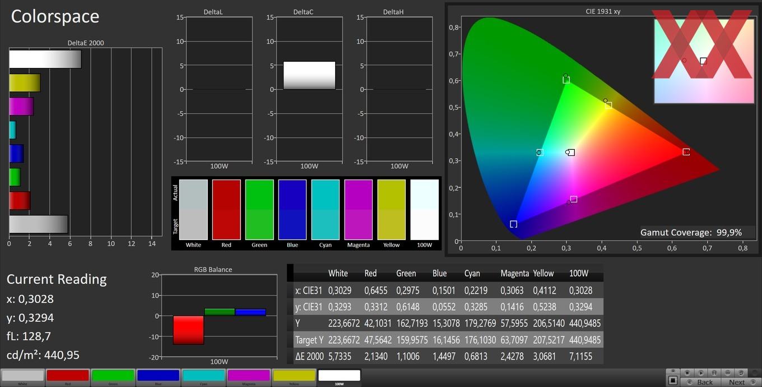Click the red bar in RGB Balance chart
762x387 pixels.
(x=188, y=330)
